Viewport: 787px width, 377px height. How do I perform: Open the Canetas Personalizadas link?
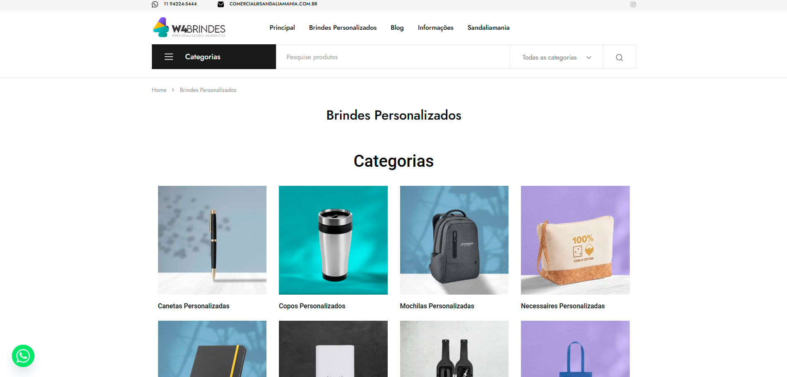[193, 306]
